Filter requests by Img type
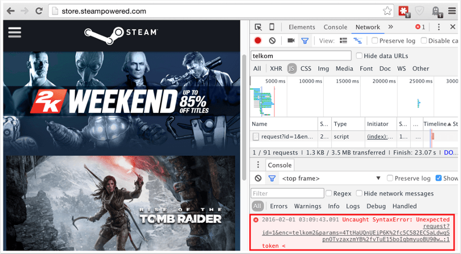 tap(323, 69)
